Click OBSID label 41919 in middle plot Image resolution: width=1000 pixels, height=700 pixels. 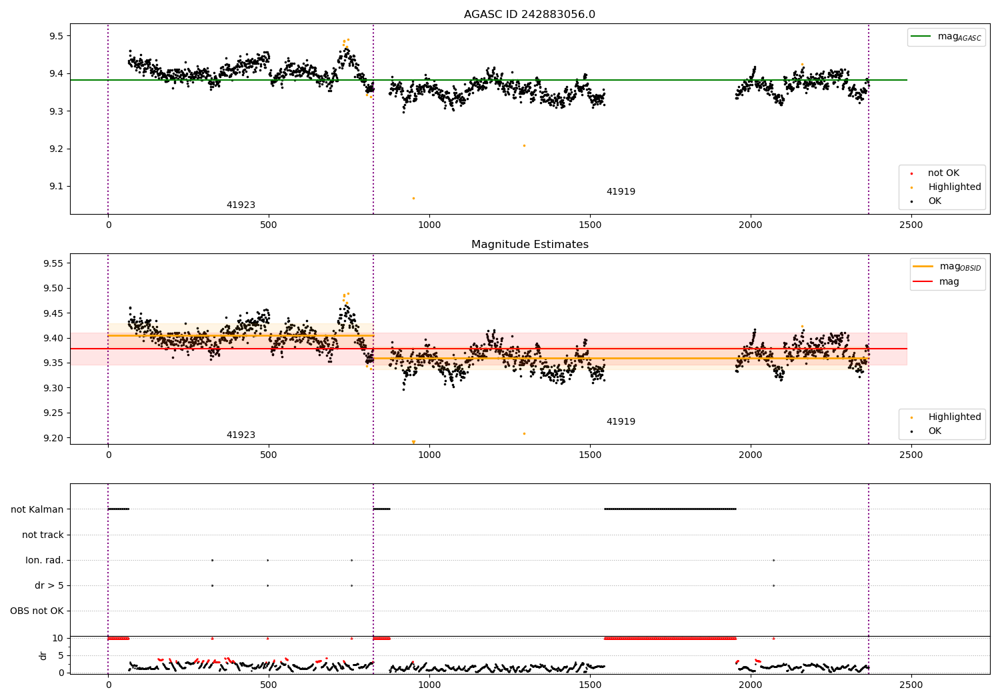(621, 422)
